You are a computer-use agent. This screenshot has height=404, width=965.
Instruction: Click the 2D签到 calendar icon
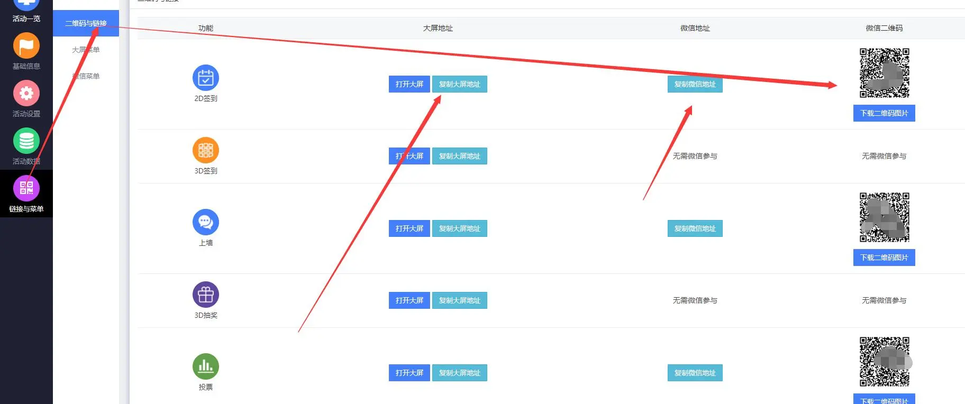(206, 78)
